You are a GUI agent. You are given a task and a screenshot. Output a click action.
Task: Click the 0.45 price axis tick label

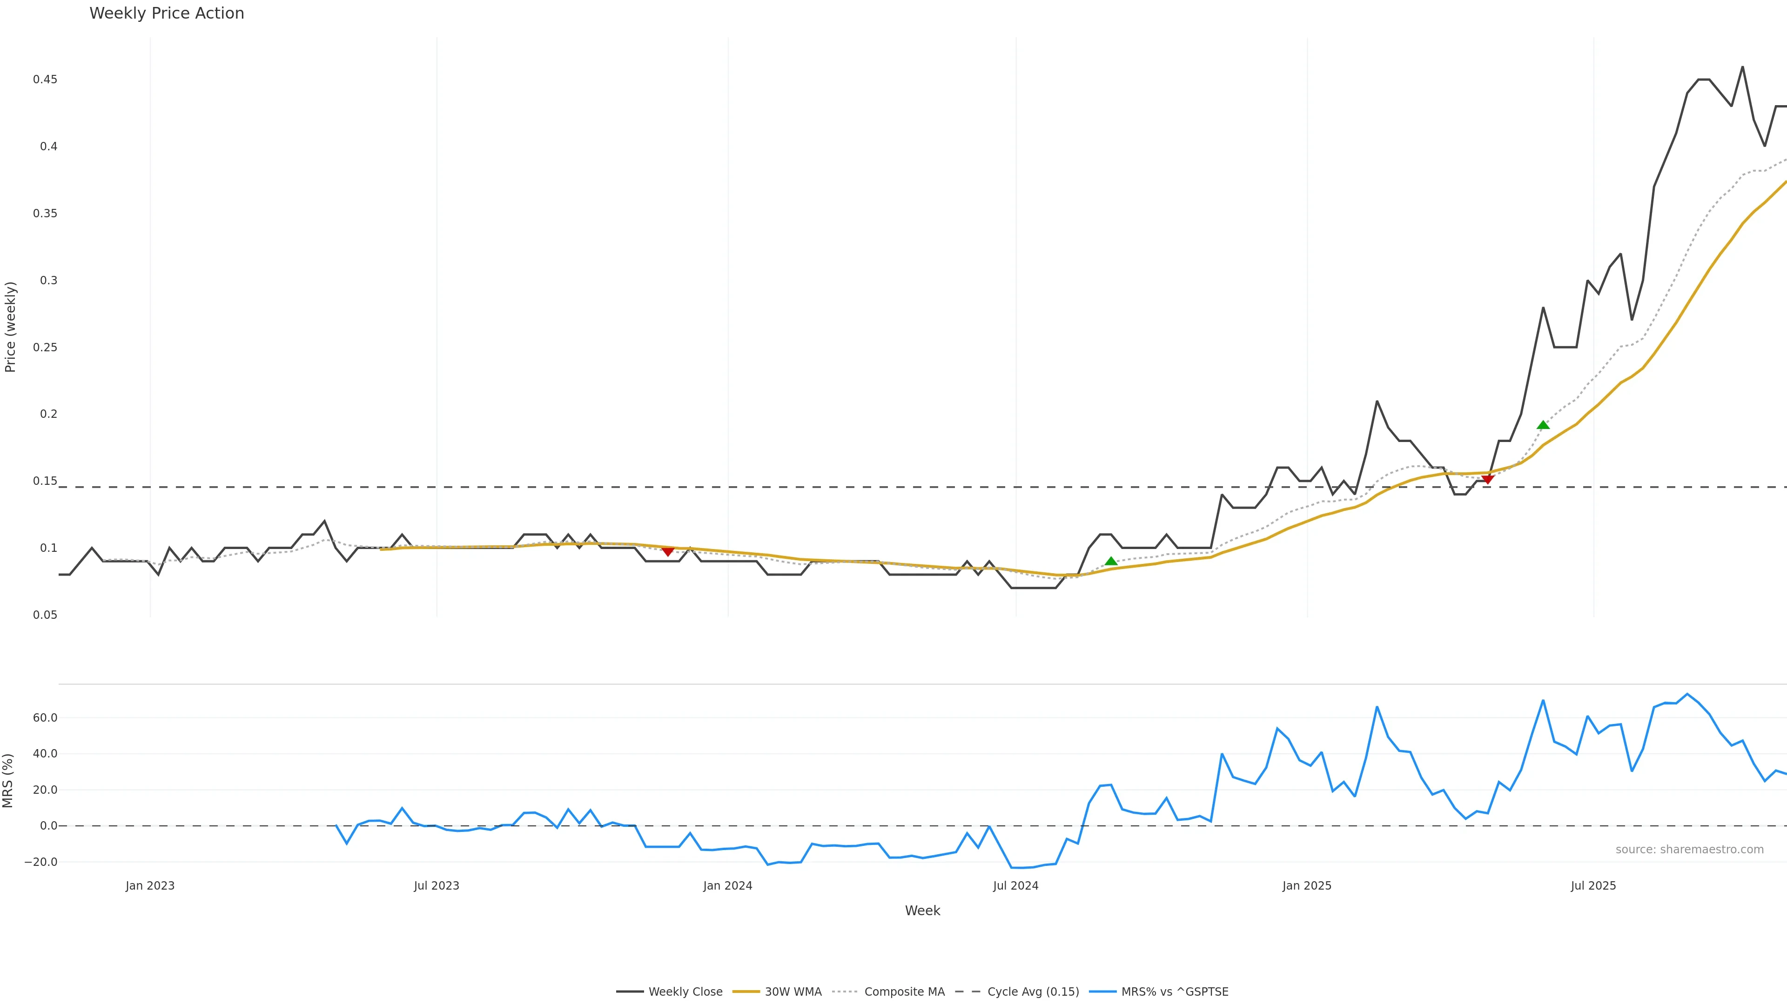[45, 80]
